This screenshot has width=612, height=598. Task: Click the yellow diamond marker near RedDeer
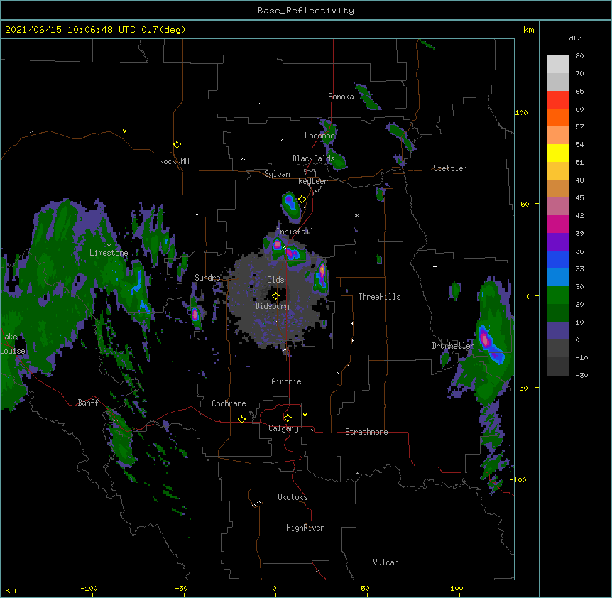pos(302,200)
